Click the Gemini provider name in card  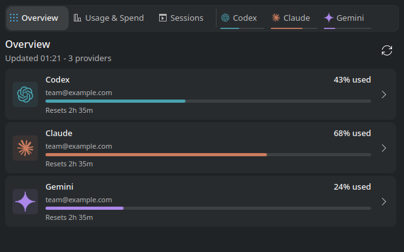pyautogui.click(x=59, y=186)
